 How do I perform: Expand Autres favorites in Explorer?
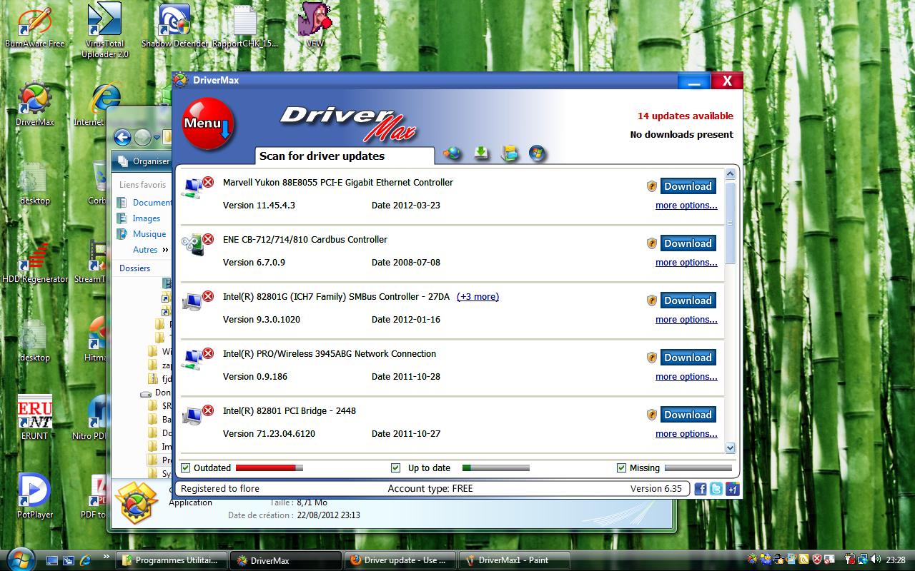click(150, 250)
